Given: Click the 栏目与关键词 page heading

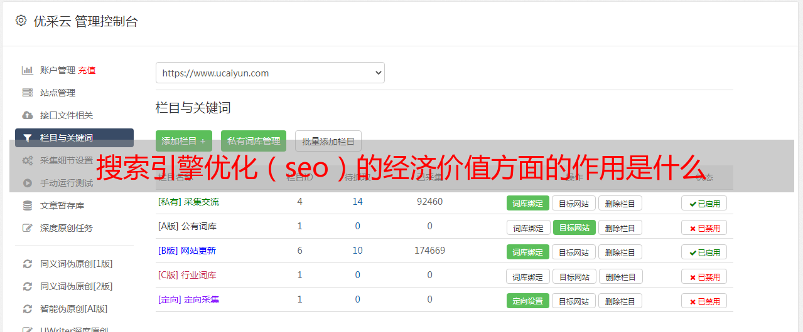Looking at the screenshot, I should tap(193, 108).
